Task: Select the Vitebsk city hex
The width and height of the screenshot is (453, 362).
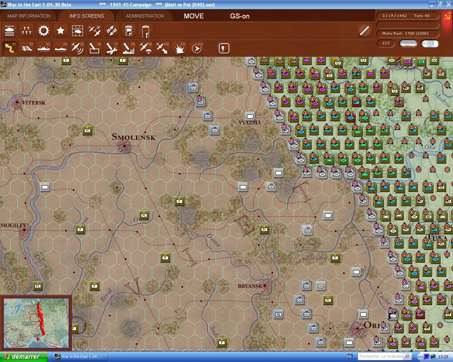Action: (17, 103)
